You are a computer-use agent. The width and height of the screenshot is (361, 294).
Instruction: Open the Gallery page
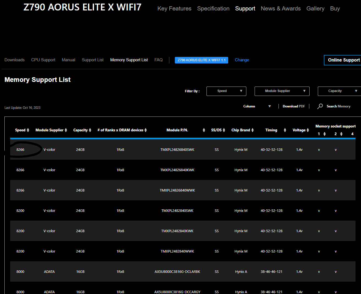click(315, 9)
